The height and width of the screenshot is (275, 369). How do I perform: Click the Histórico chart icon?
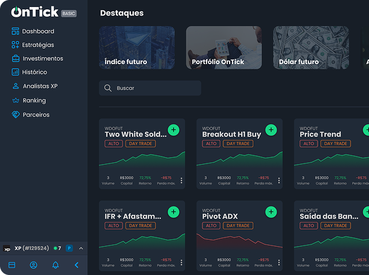pos(15,72)
